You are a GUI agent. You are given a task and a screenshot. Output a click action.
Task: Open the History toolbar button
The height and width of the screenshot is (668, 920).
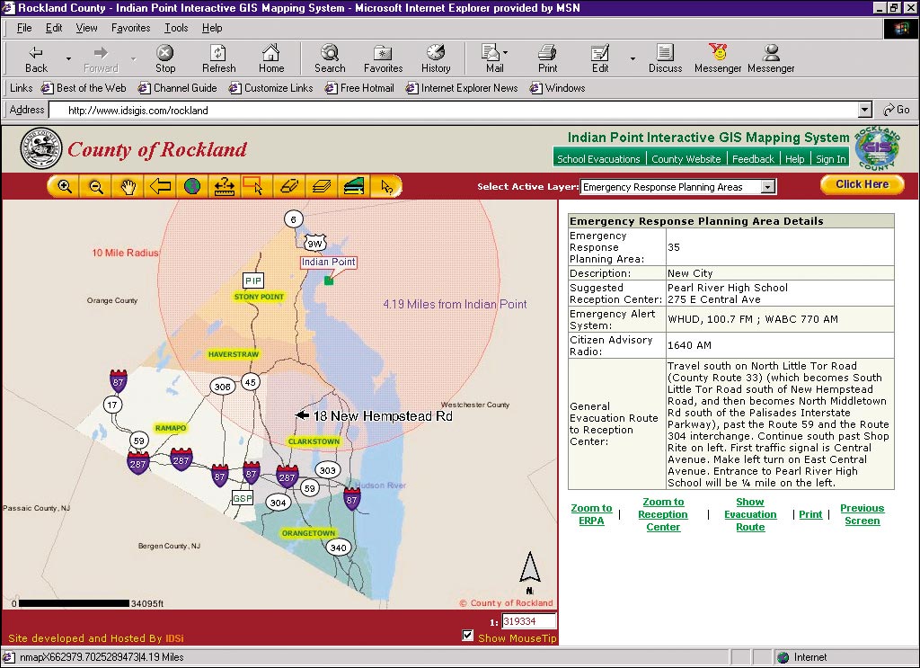[436, 59]
